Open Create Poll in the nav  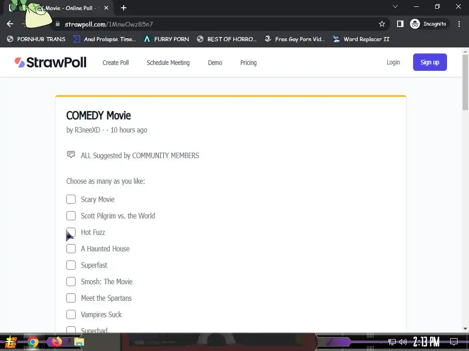[x=115, y=63]
